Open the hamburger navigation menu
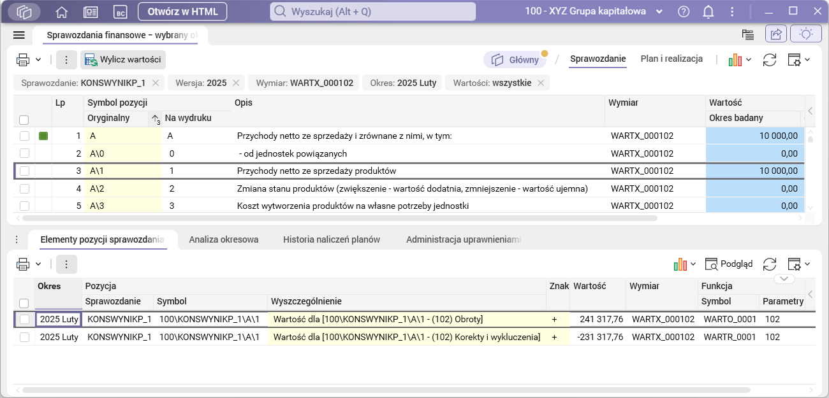 coord(18,35)
